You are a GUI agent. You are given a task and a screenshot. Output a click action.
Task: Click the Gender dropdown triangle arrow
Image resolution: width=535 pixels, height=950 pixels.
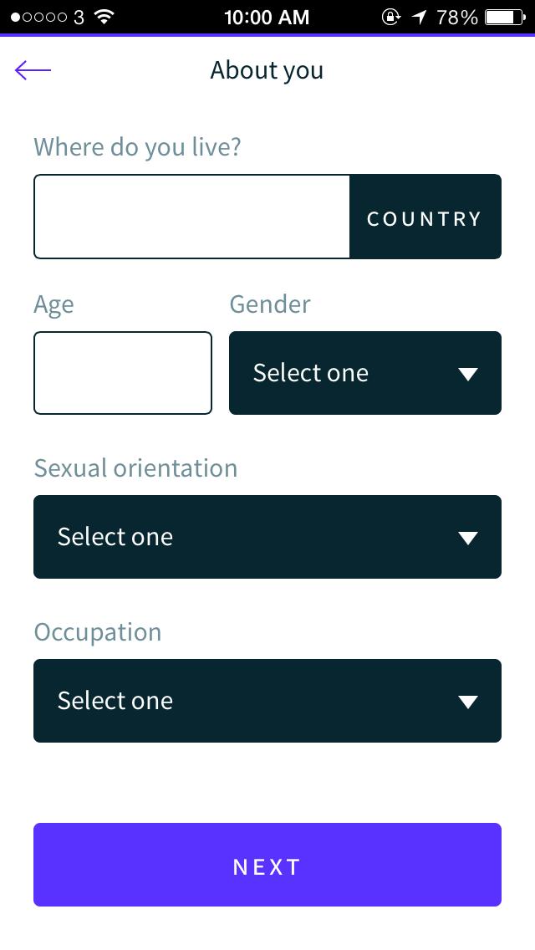click(468, 374)
